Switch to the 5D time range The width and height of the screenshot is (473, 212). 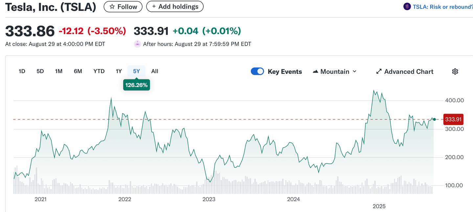click(x=40, y=71)
